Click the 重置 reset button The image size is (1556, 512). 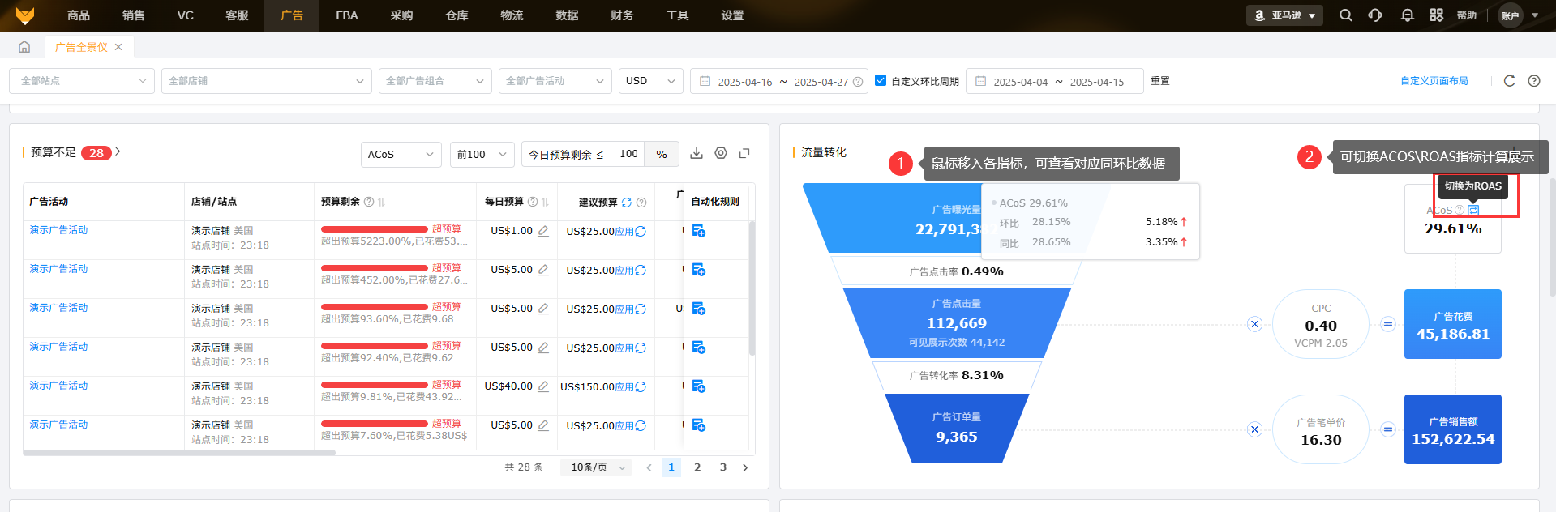click(x=1159, y=81)
